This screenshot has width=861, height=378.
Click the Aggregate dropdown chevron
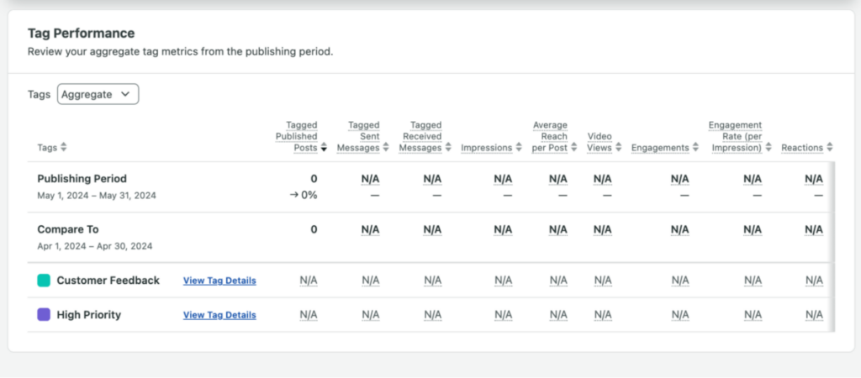coord(125,94)
